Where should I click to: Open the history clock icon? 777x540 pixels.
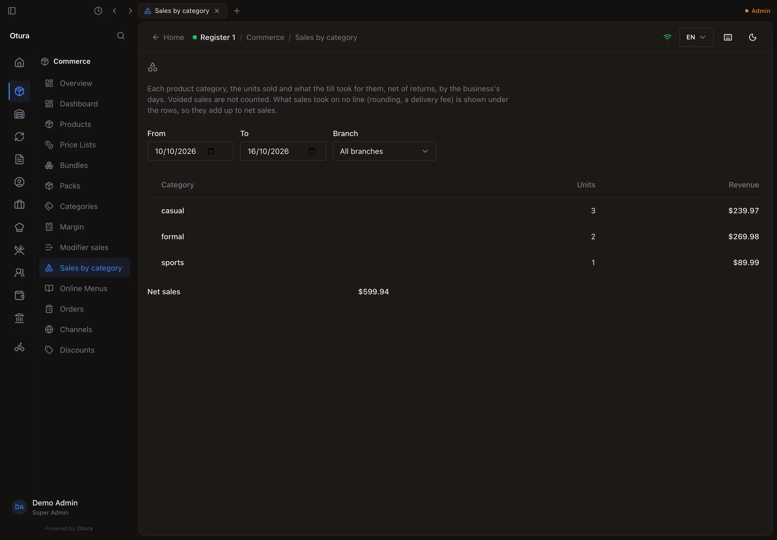coord(98,11)
